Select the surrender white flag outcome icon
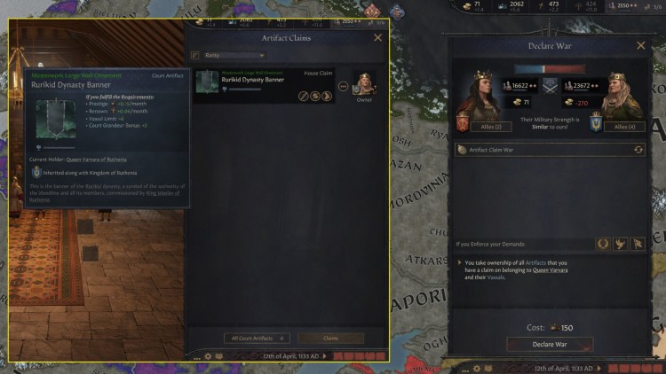The image size is (666, 374). (638, 244)
